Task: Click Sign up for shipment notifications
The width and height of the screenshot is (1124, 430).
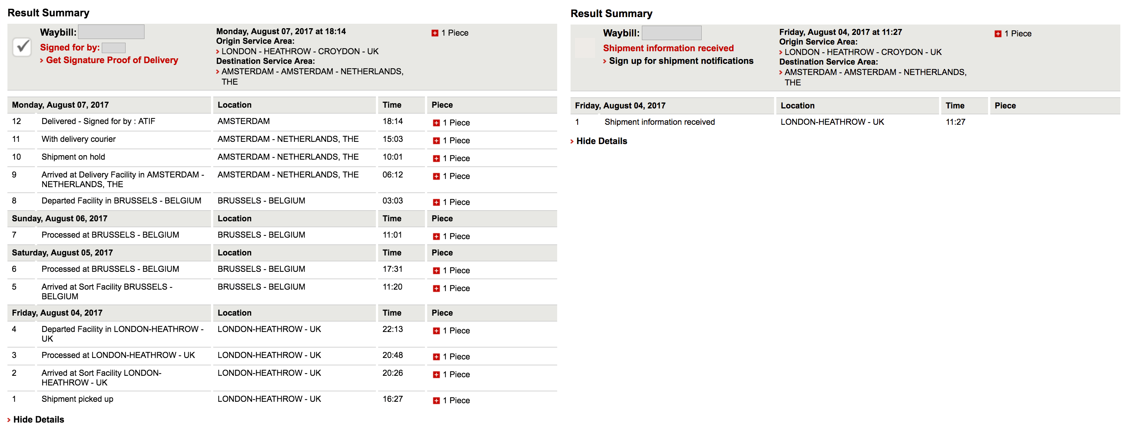Action: [681, 61]
